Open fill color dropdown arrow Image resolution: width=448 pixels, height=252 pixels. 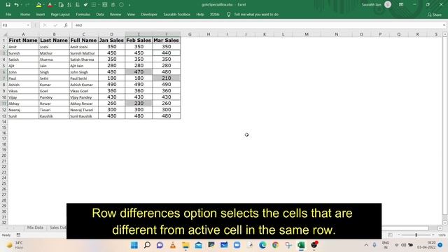pos(43,5)
